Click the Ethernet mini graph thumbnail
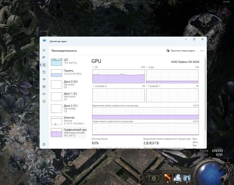 [56, 121]
